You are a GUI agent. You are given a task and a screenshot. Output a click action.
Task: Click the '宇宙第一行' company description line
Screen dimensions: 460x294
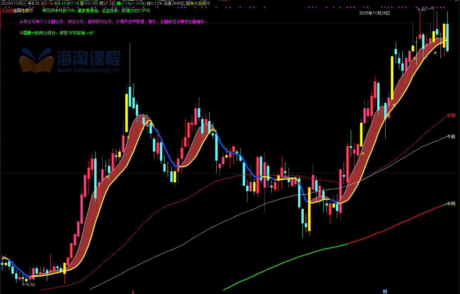coord(58,33)
